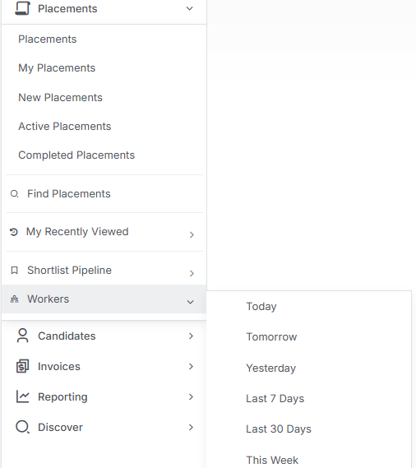
Task: Go to Completed Placements
Action: point(76,155)
